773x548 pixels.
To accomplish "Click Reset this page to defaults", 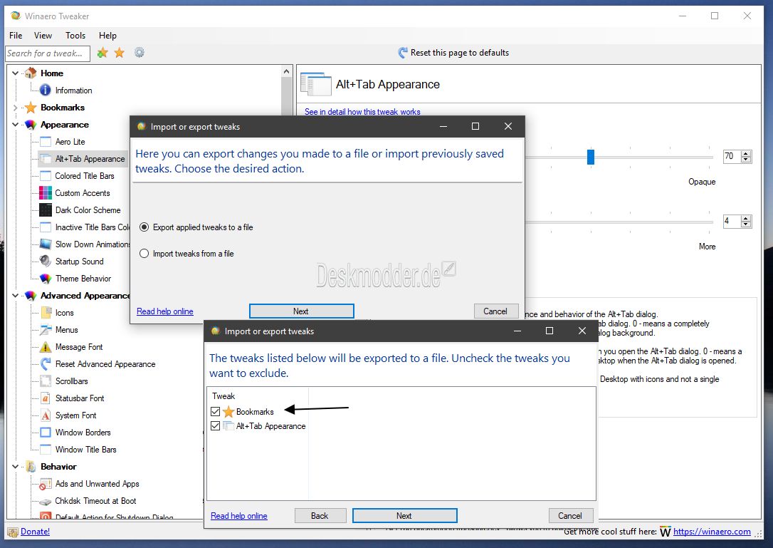I will click(x=453, y=53).
